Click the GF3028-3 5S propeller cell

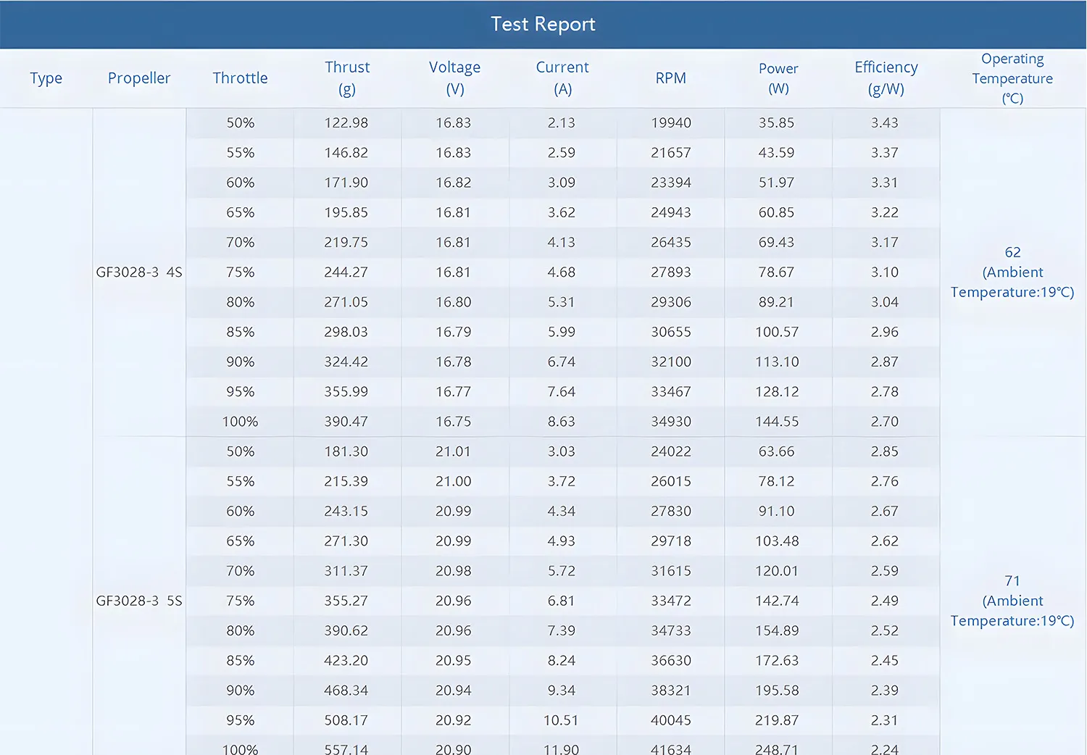pyautogui.click(x=139, y=601)
